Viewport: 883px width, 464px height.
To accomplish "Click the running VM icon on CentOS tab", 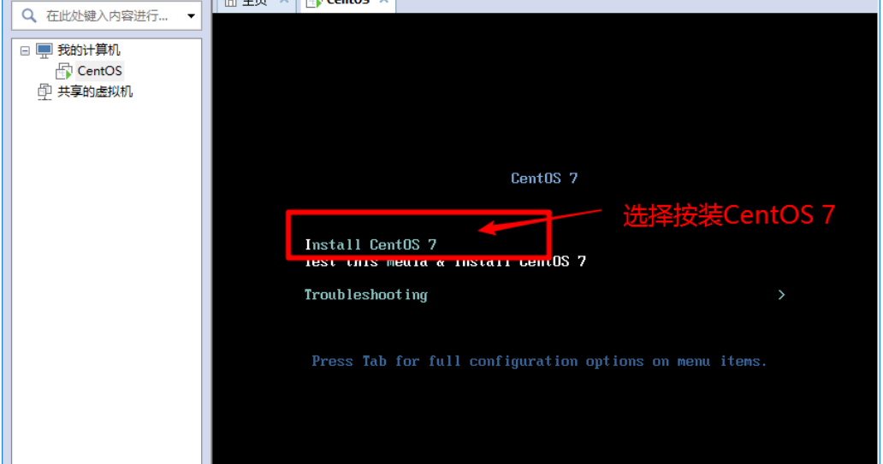I will point(314,3).
